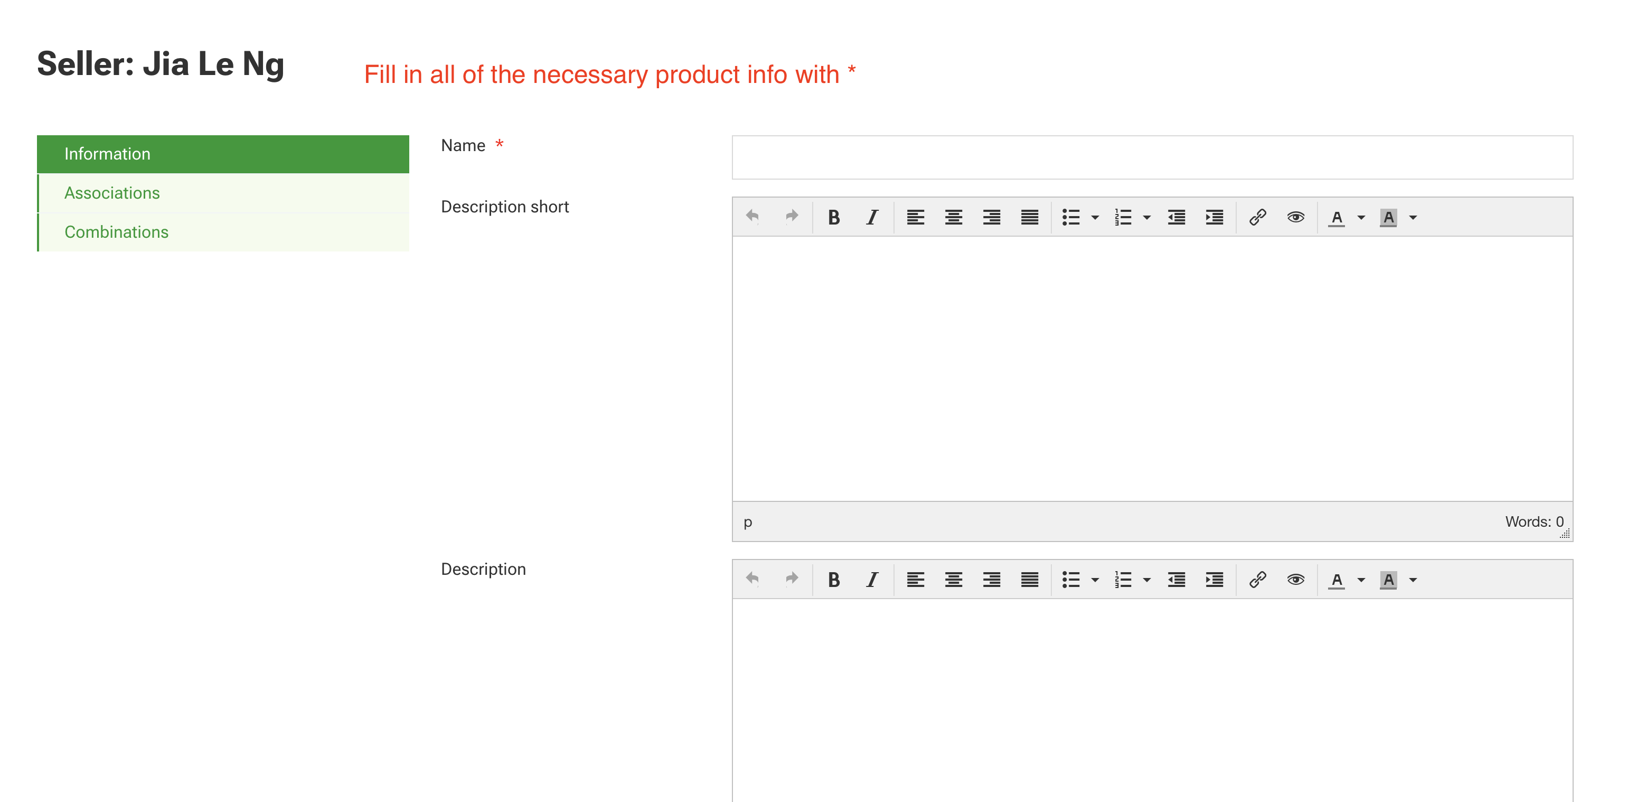Expand bullet list options in Description short
The width and height of the screenshot is (1637, 802).
[1095, 218]
